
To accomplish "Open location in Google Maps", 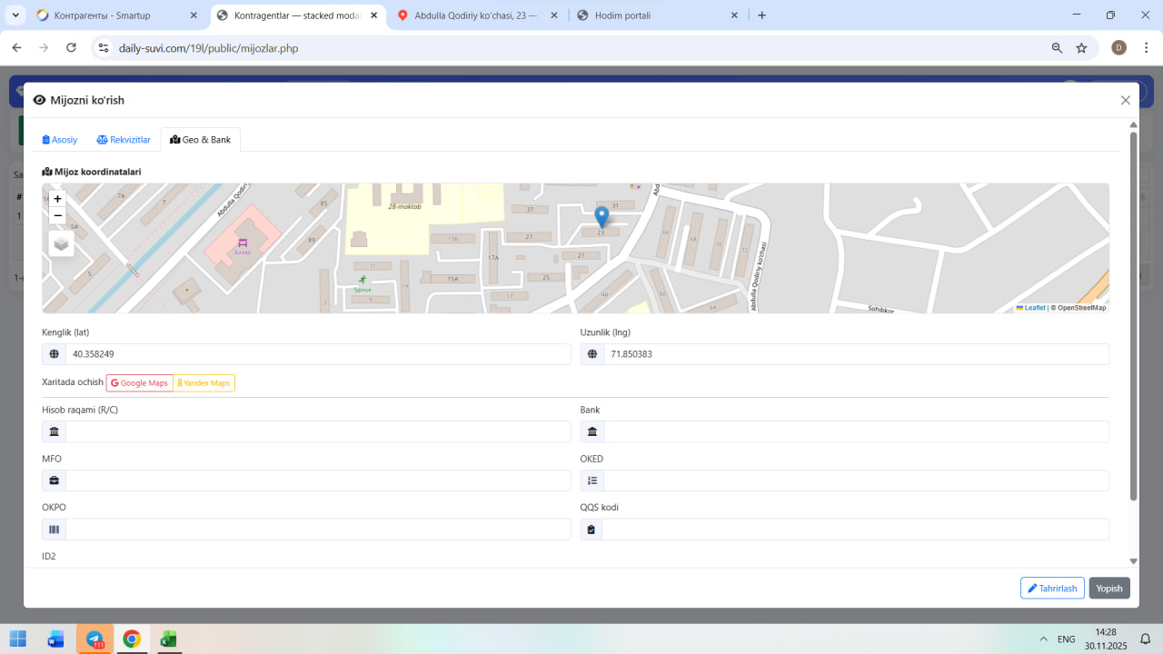I will (139, 383).
